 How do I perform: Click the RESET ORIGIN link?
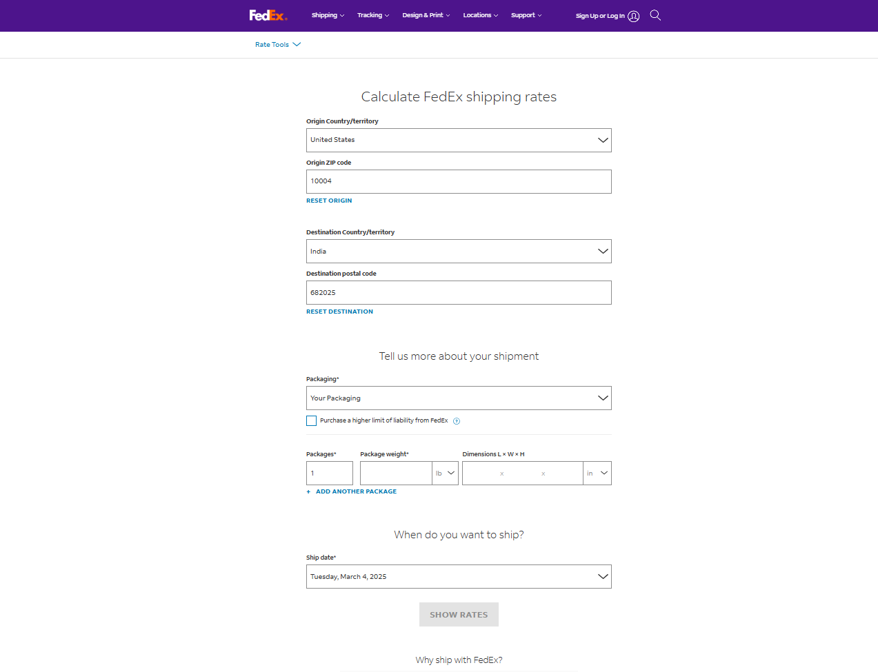tap(329, 201)
